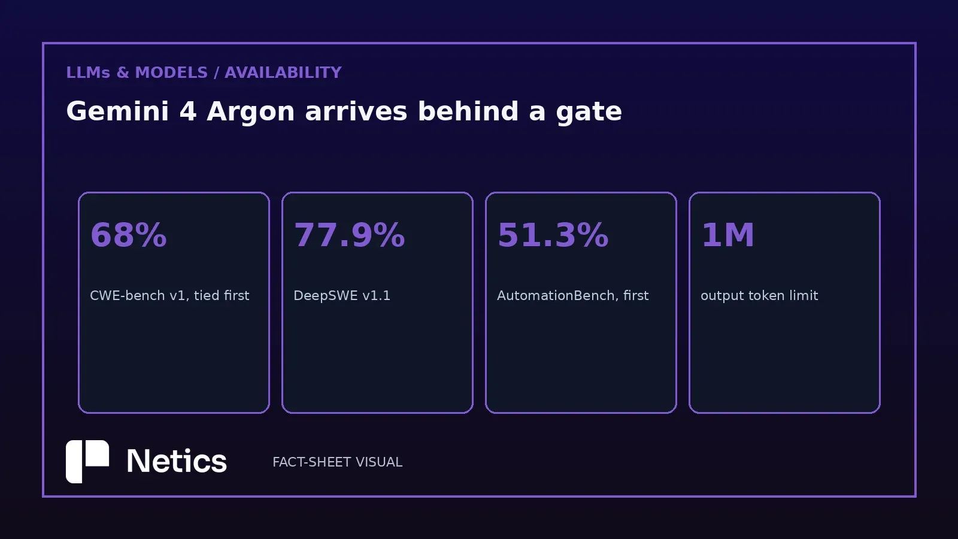
Task: Click the LLMs & MODELS category text
Action: click(137, 72)
